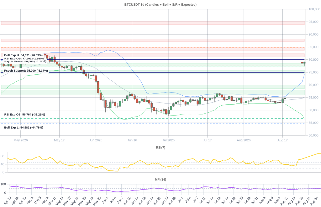The width and height of the screenshot is (321, 207).
Task: Click the 80 label on RSI axis
Action: tap(3, 156)
